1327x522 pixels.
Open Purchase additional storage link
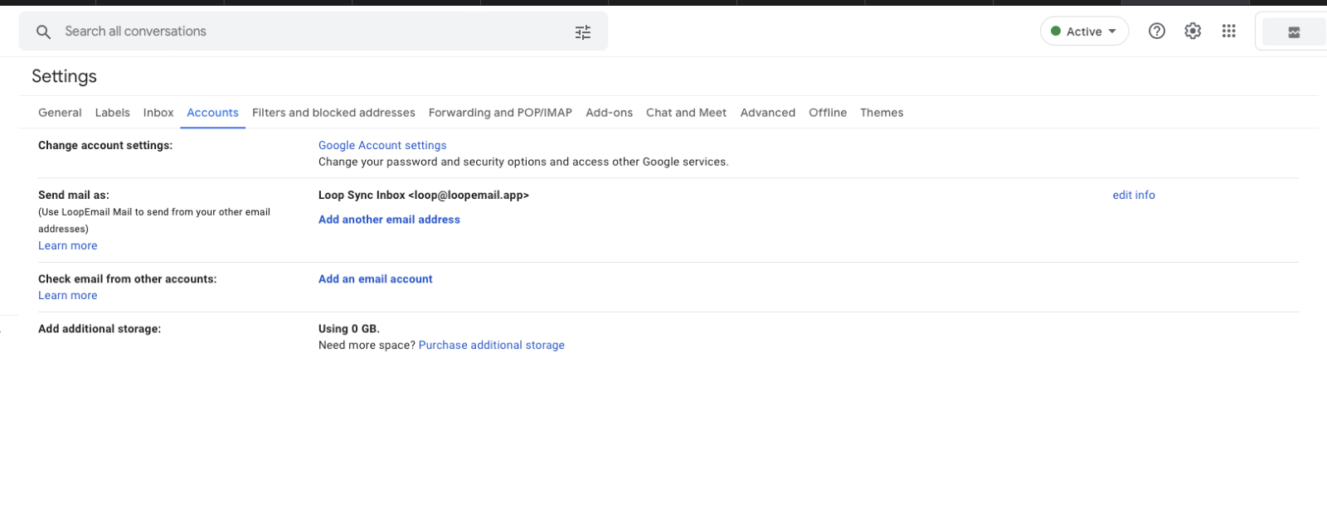point(491,346)
